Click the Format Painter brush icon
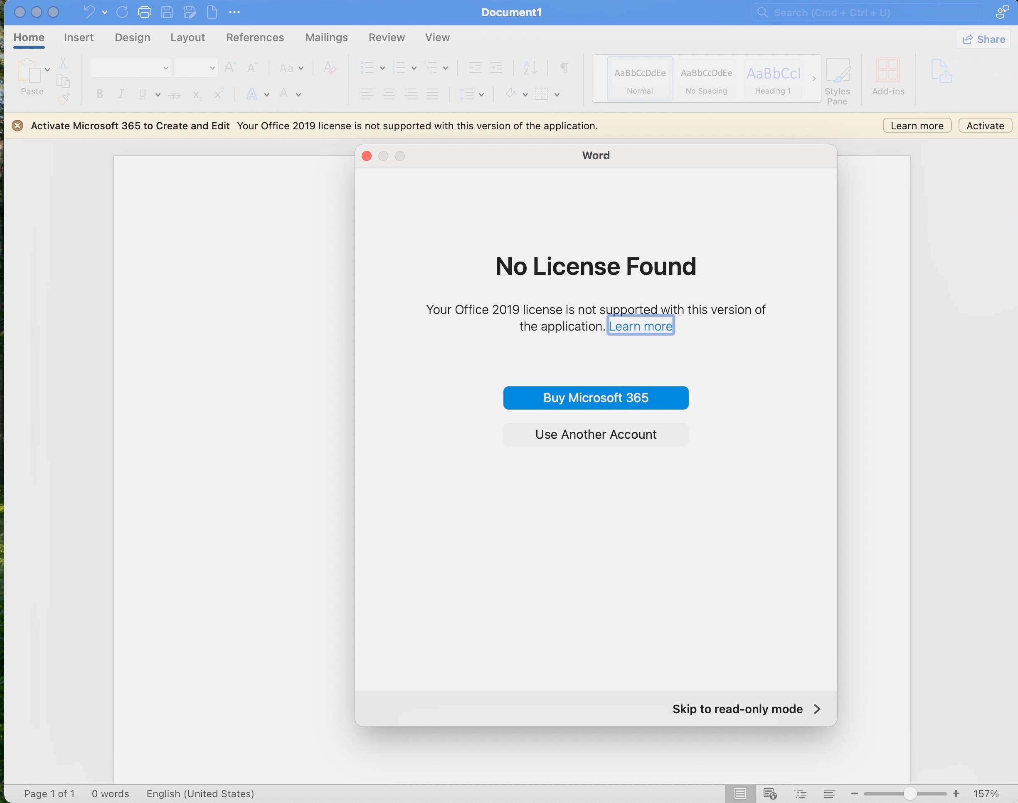1018x803 pixels. (x=64, y=98)
